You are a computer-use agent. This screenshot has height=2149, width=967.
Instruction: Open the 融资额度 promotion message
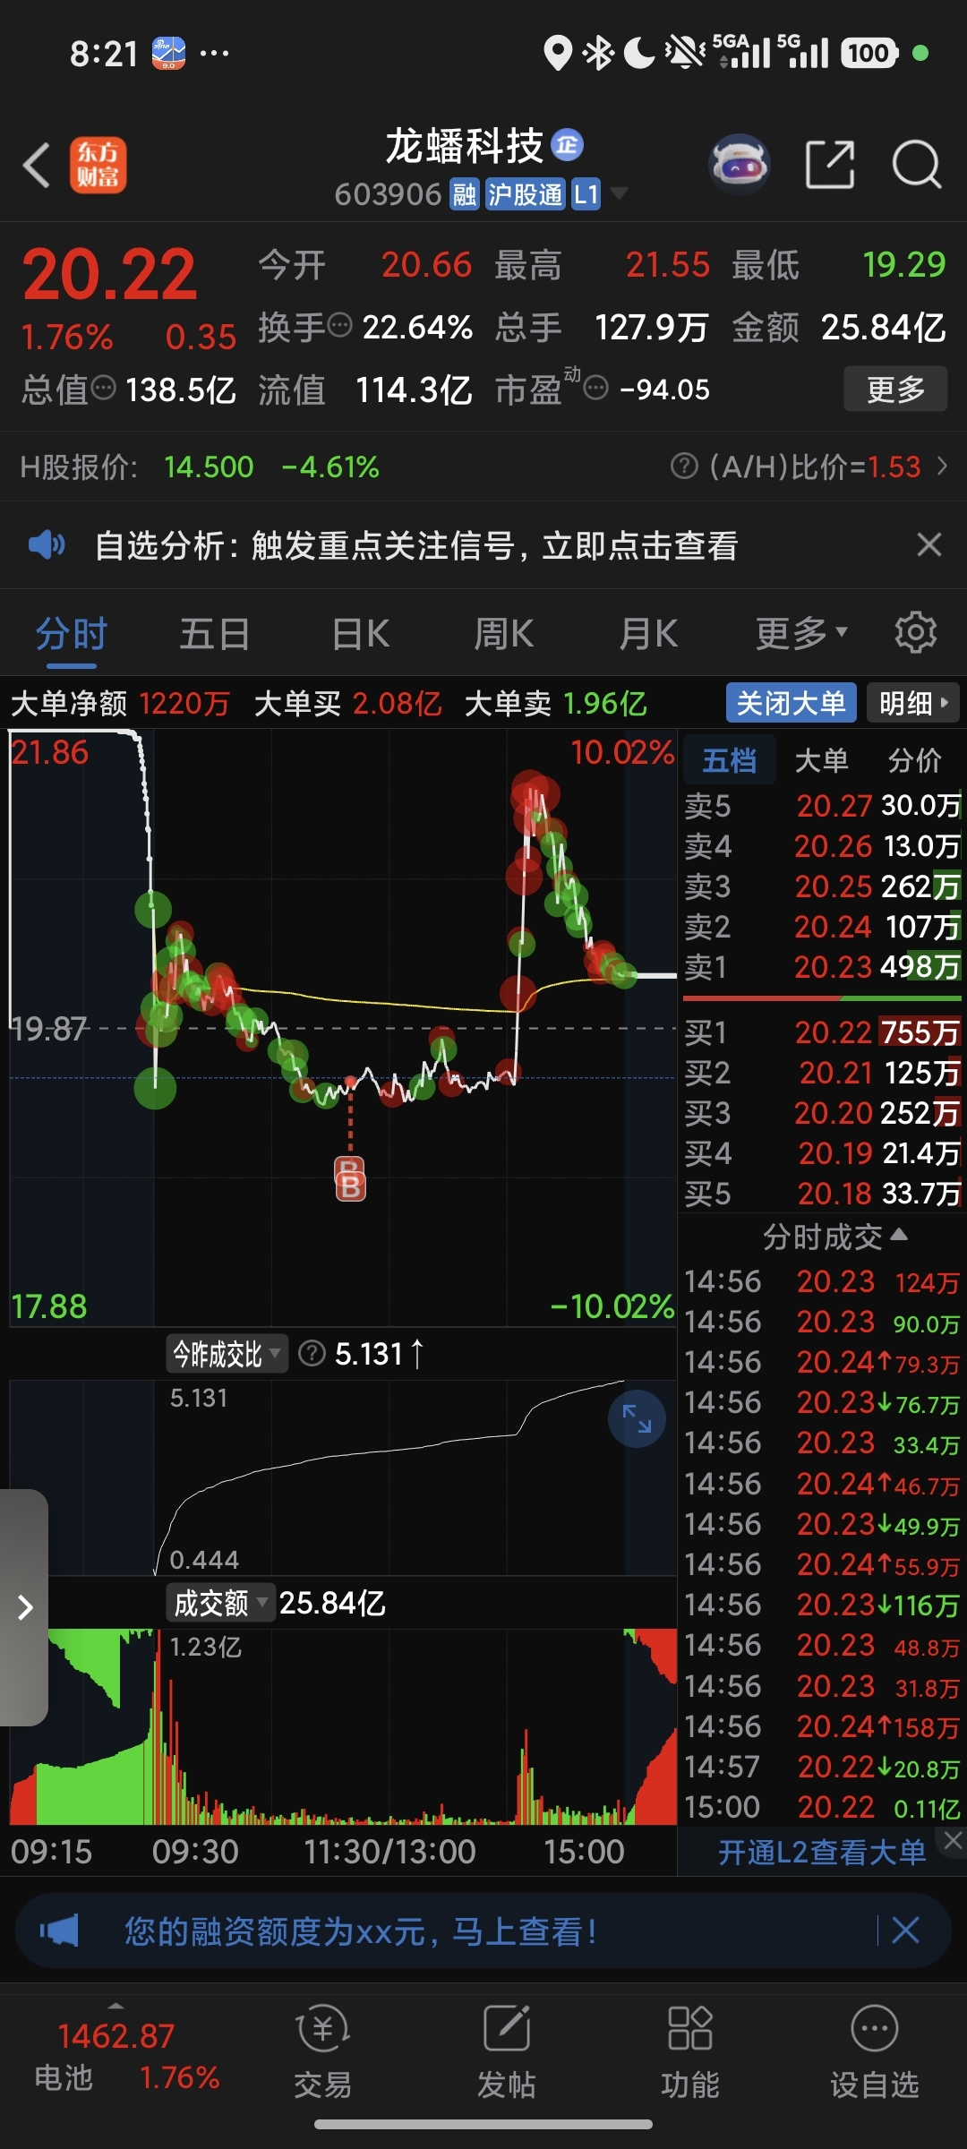(x=361, y=1931)
